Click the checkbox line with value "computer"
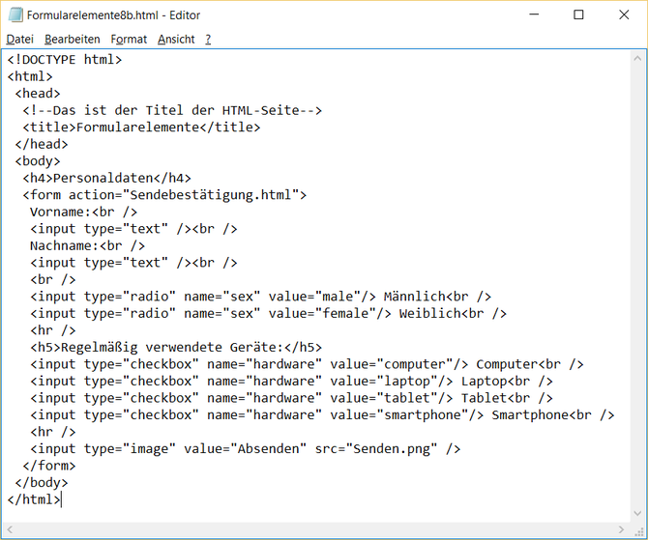This screenshot has height=540, width=648. click(x=307, y=364)
